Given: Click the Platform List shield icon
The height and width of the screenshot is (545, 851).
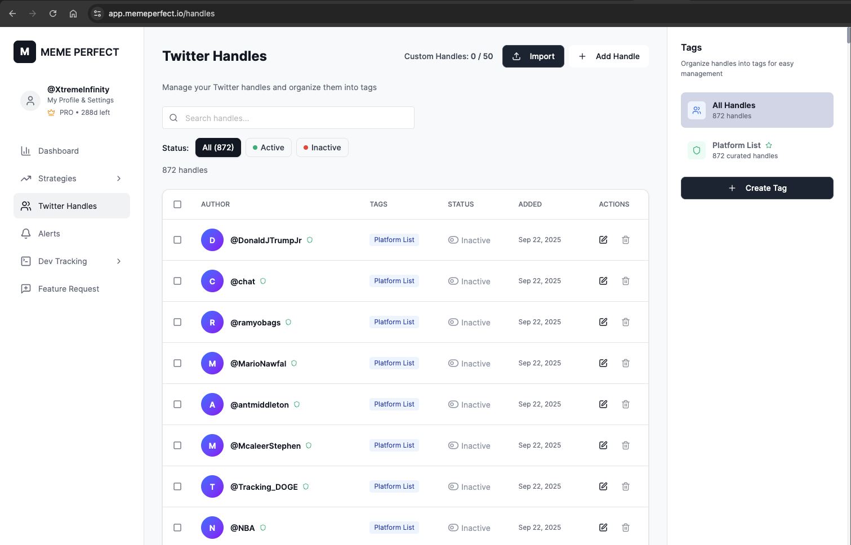Looking at the screenshot, I should (x=696, y=150).
